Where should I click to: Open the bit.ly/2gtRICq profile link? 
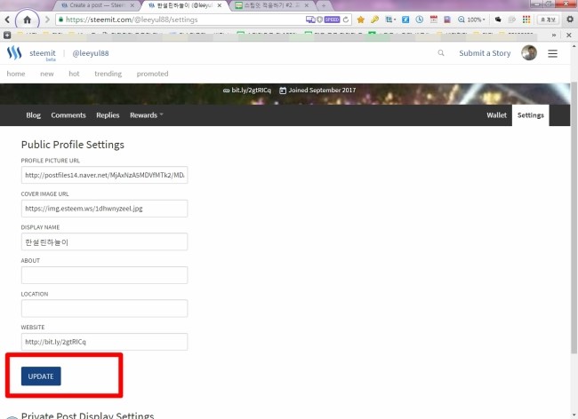pyautogui.click(x=247, y=90)
